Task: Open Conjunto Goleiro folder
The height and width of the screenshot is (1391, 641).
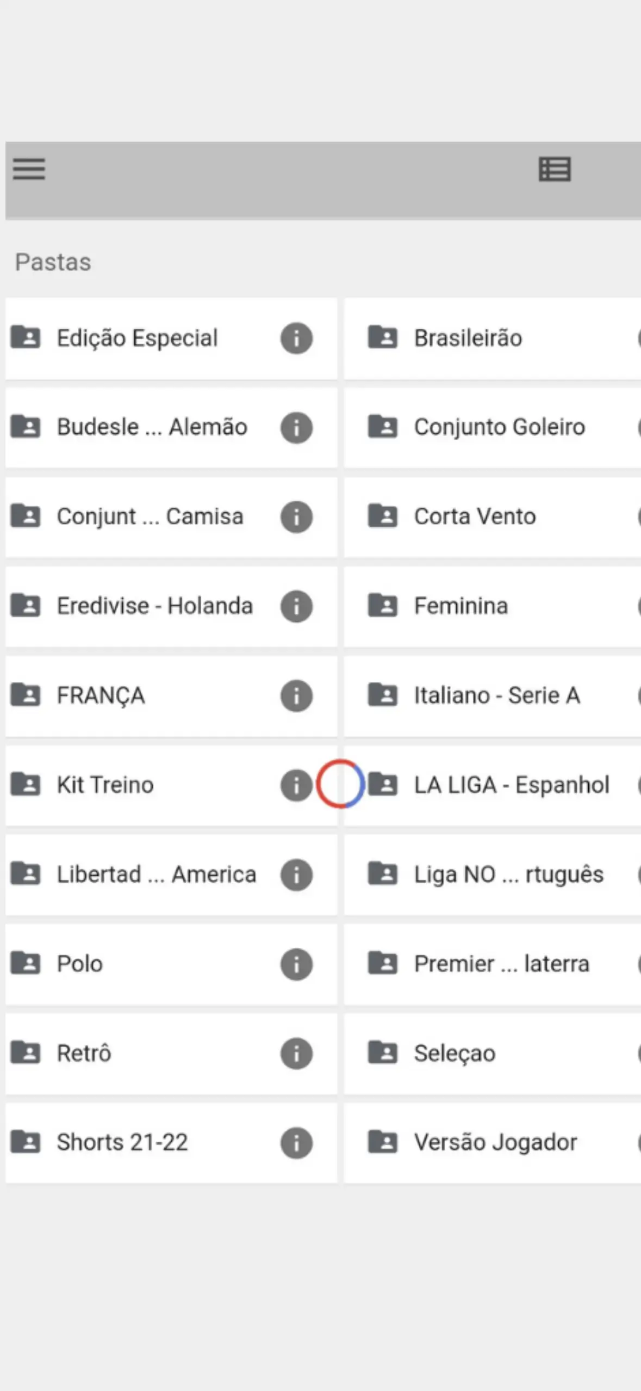Action: [x=499, y=428]
